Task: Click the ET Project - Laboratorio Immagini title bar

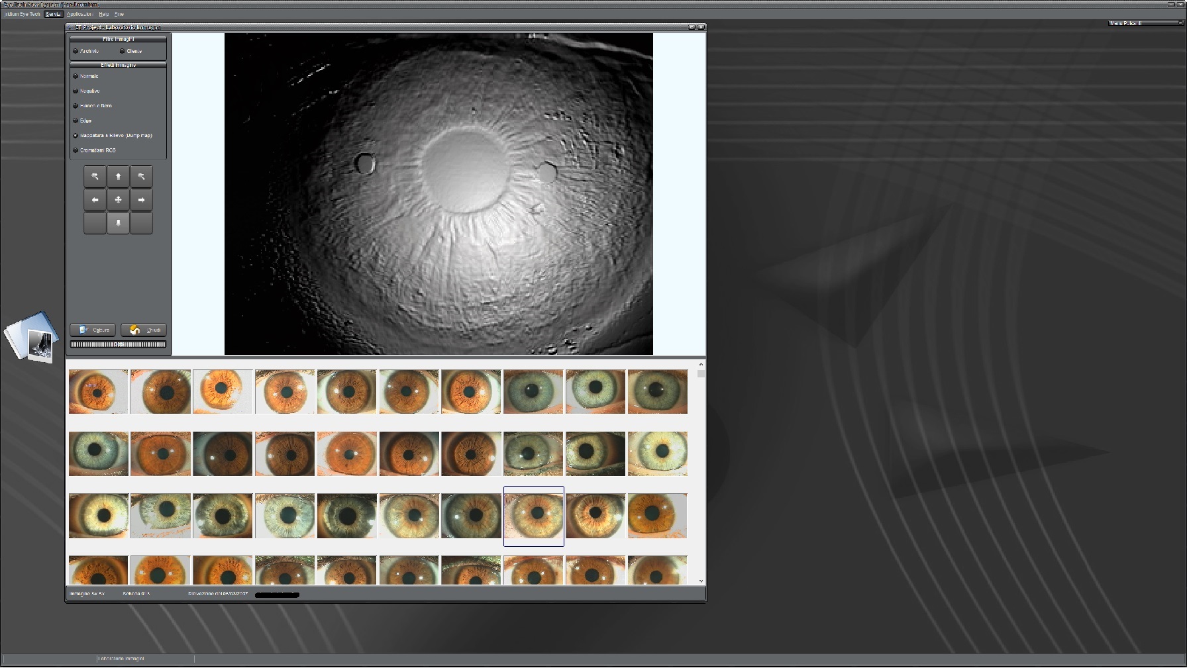Action: tap(386, 27)
